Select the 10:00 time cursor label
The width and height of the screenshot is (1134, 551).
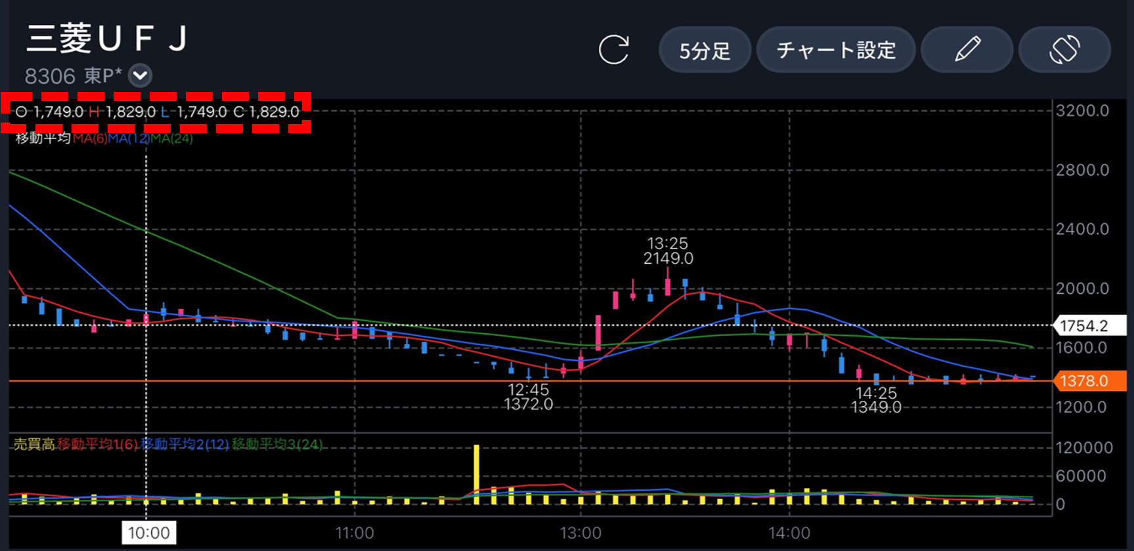[x=149, y=533]
